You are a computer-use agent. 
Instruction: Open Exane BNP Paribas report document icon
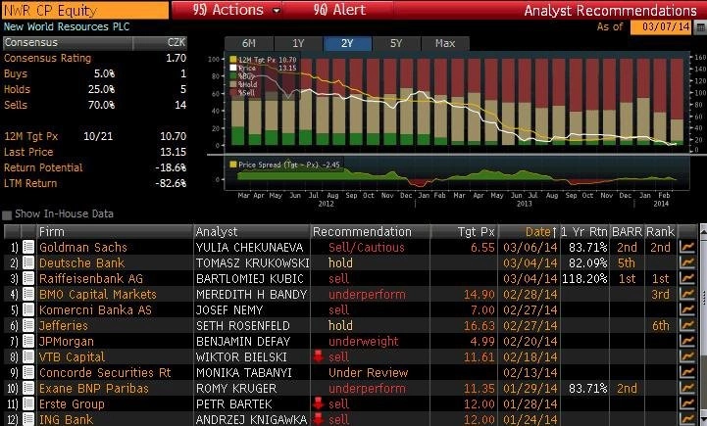tap(28, 388)
